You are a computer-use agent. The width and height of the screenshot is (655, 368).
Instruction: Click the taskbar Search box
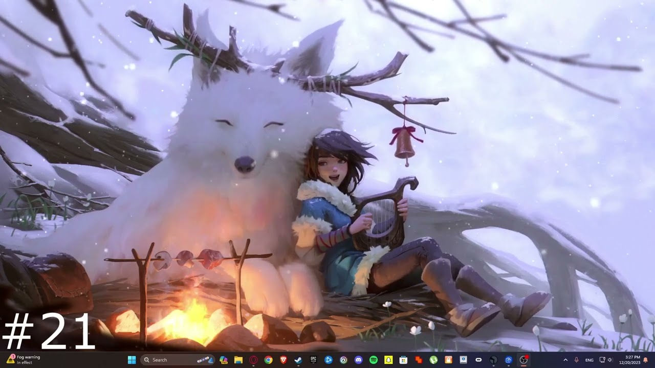(x=178, y=360)
